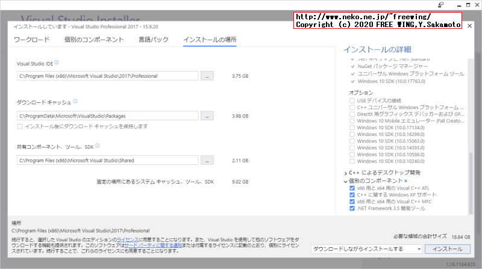Switch to the ワークロード tab
Image resolution: width=482 pixels, height=269 pixels.
[32, 40]
